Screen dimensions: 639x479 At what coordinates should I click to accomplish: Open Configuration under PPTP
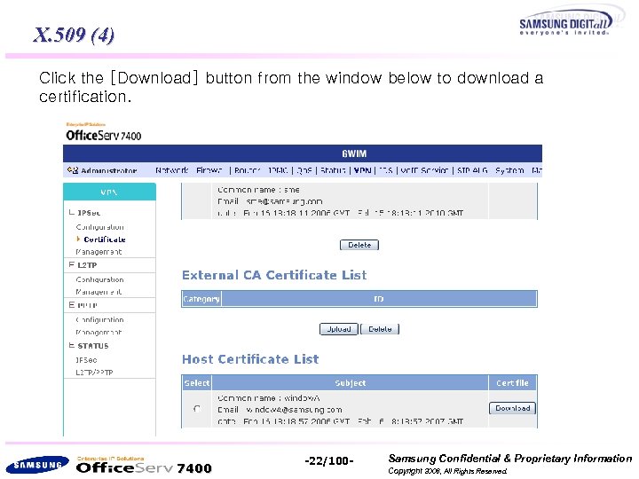pos(99,319)
